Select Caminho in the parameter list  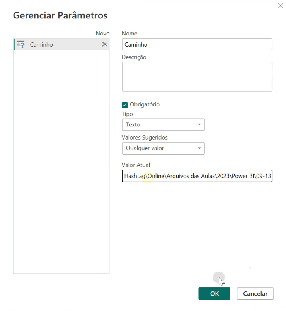(61, 44)
